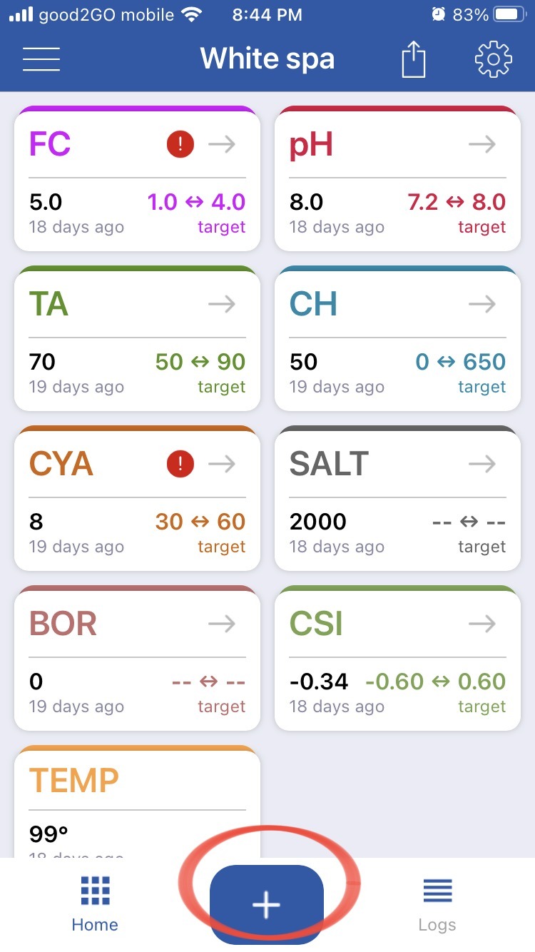Switch to the Logs tab

point(437,904)
